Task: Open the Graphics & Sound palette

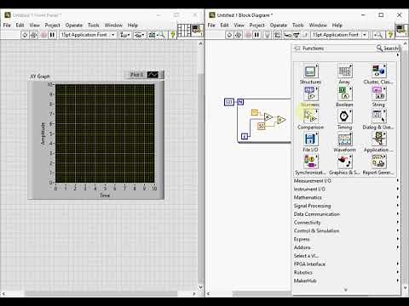Action: click(344, 162)
